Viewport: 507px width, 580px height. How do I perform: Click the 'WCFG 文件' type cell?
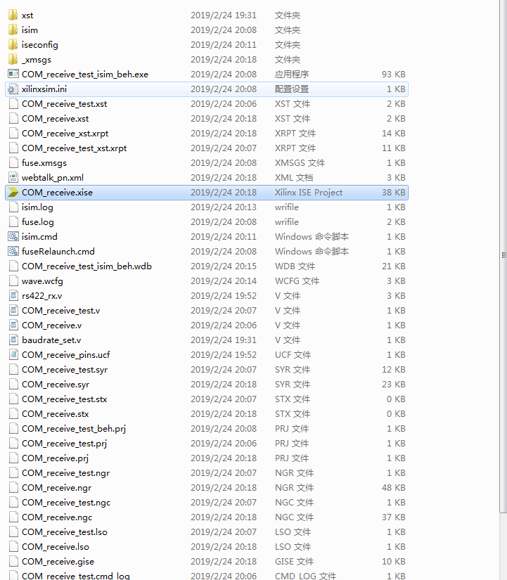click(297, 281)
